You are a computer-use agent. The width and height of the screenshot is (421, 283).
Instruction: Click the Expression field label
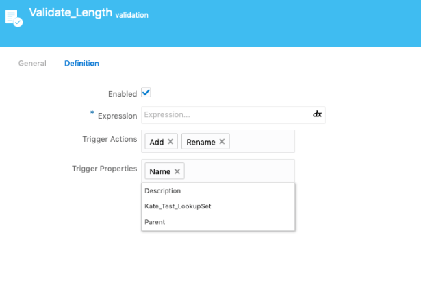tap(117, 116)
